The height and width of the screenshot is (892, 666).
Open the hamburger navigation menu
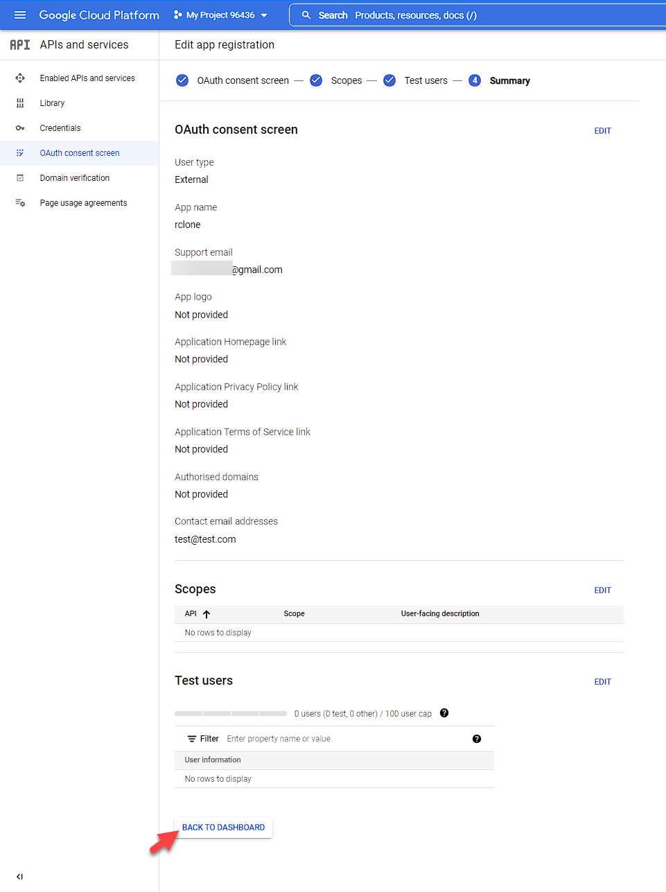tap(20, 15)
